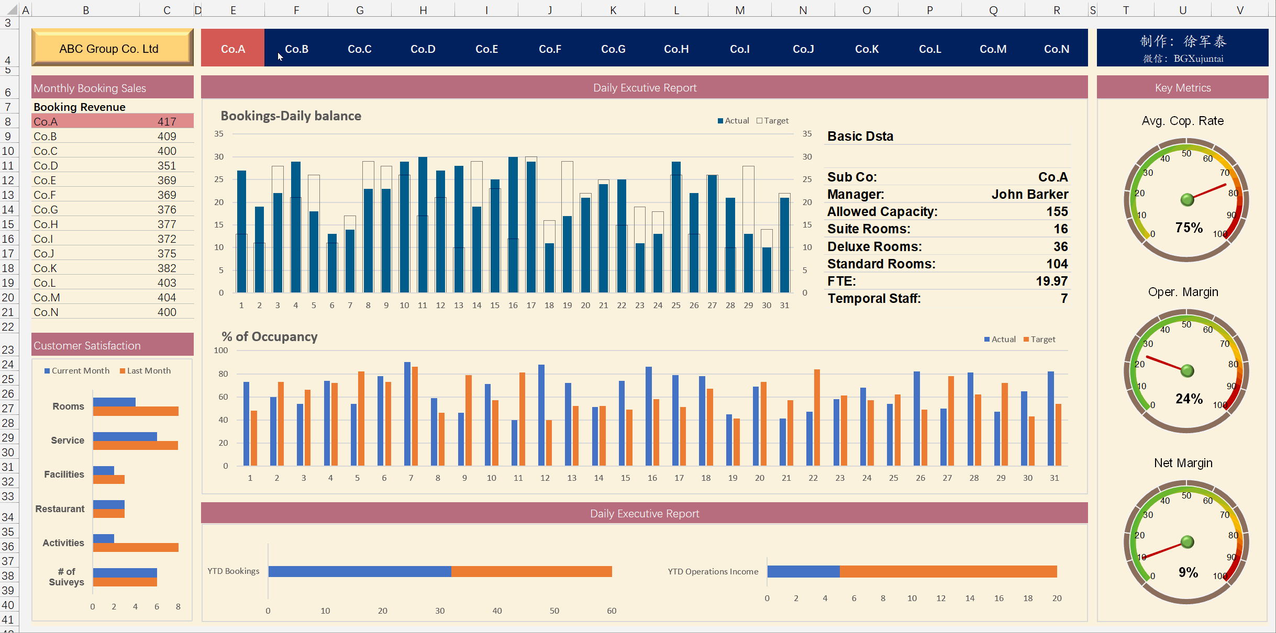Click the ABC Group Co. Ltd button

click(113, 48)
